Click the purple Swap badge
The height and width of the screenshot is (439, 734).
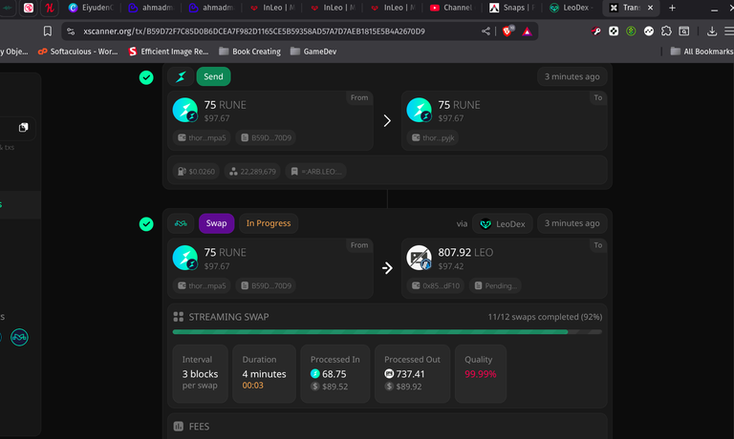[x=216, y=223]
